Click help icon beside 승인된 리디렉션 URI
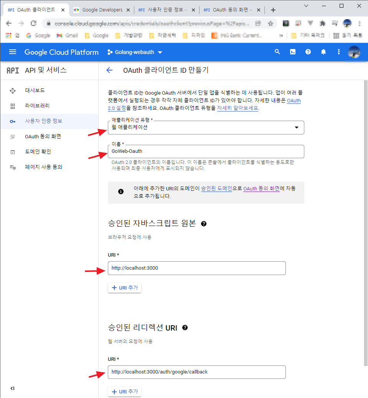 185,328
